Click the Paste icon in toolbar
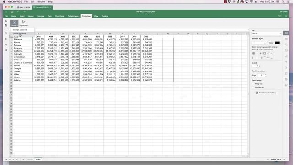The height and width of the screenshot is (165, 293). 6,25
